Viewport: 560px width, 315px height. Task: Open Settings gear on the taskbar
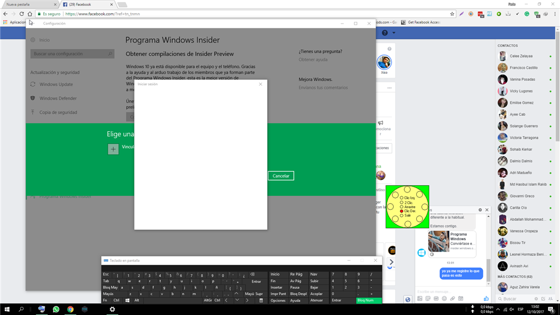(x=112, y=310)
